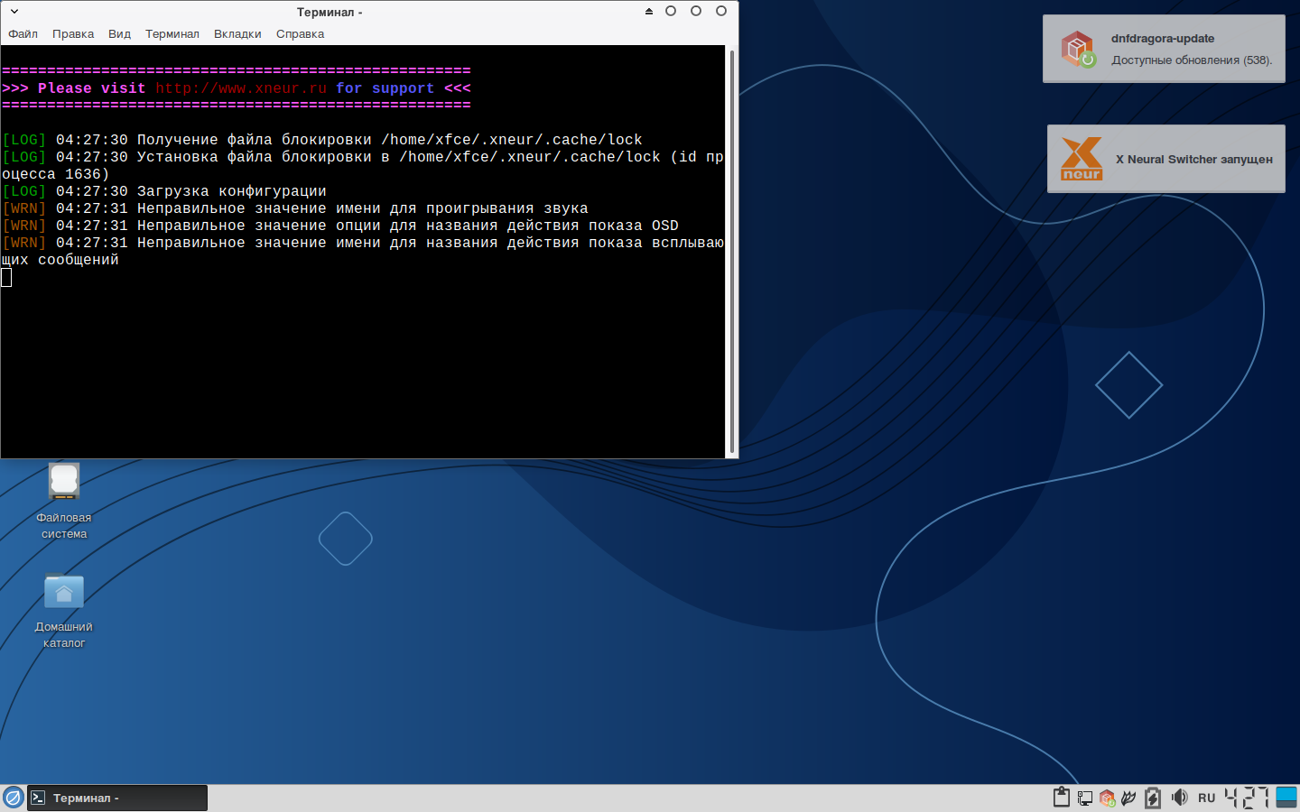Image resolution: width=1300 pixels, height=812 pixels.
Task: Click the X Neural Switcher feather tray icon
Action: pos(1128,798)
